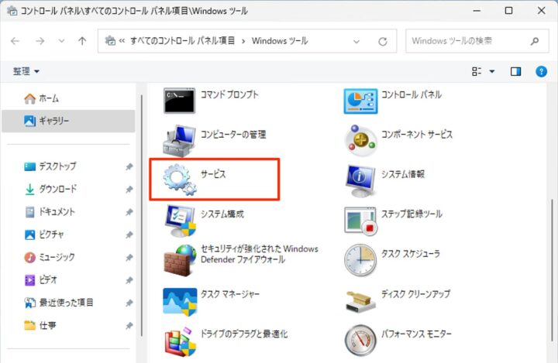
Task: Maximize the Windows Tools window
Action: (x=508, y=10)
